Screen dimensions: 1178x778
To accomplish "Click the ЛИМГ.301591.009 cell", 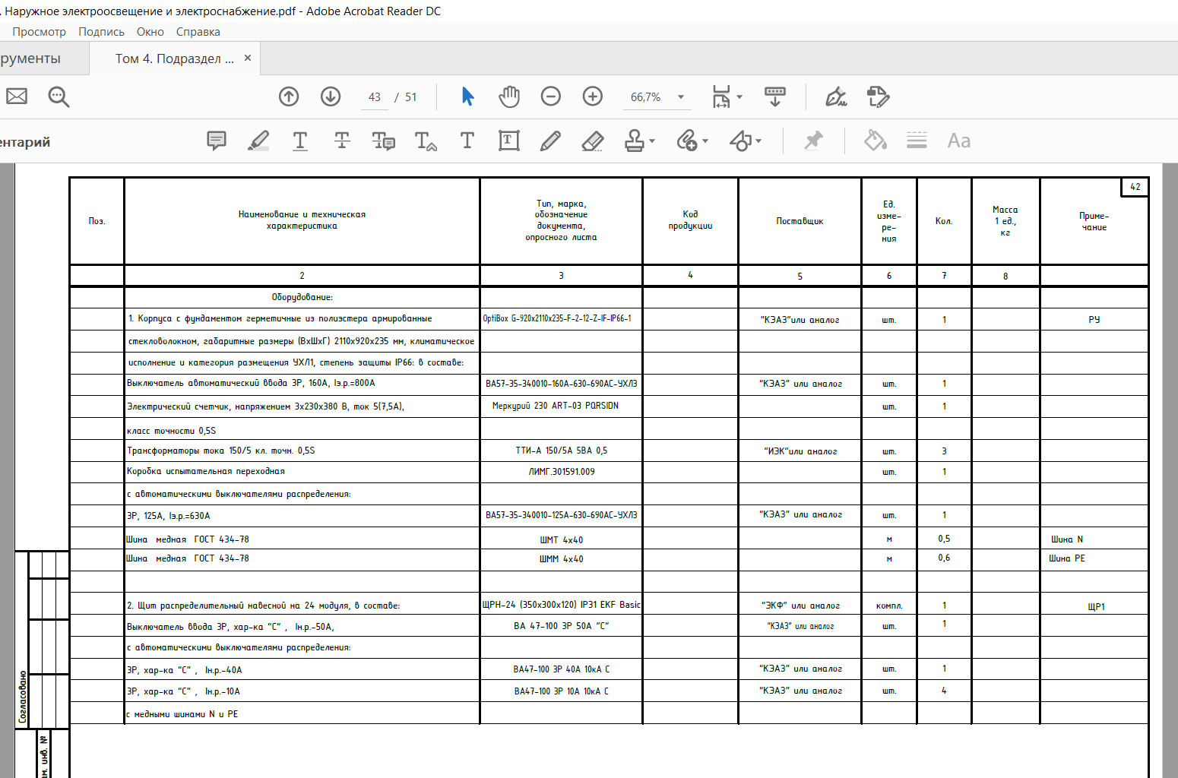I will pyautogui.click(x=561, y=472).
